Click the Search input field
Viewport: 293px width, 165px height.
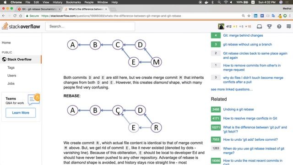point(90,27)
